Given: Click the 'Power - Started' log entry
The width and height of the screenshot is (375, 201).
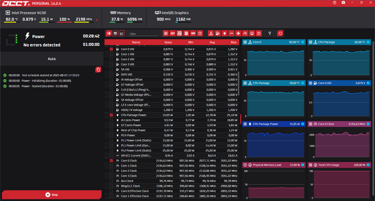Looking at the screenshot, I should pos(44,86).
